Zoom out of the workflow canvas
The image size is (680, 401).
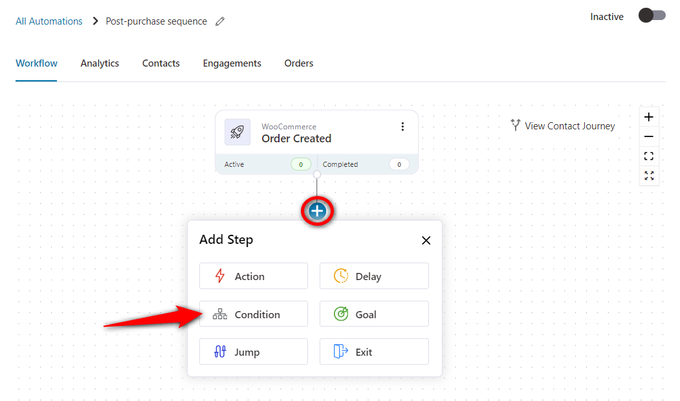click(x=649, y=136)
